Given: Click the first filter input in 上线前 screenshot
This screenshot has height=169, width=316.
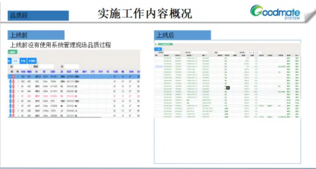Looking at the screenshot, I should tap(21, 67).
